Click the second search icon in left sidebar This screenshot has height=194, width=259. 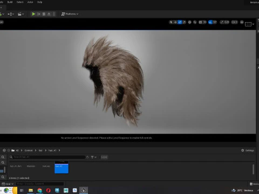(3, 163)
